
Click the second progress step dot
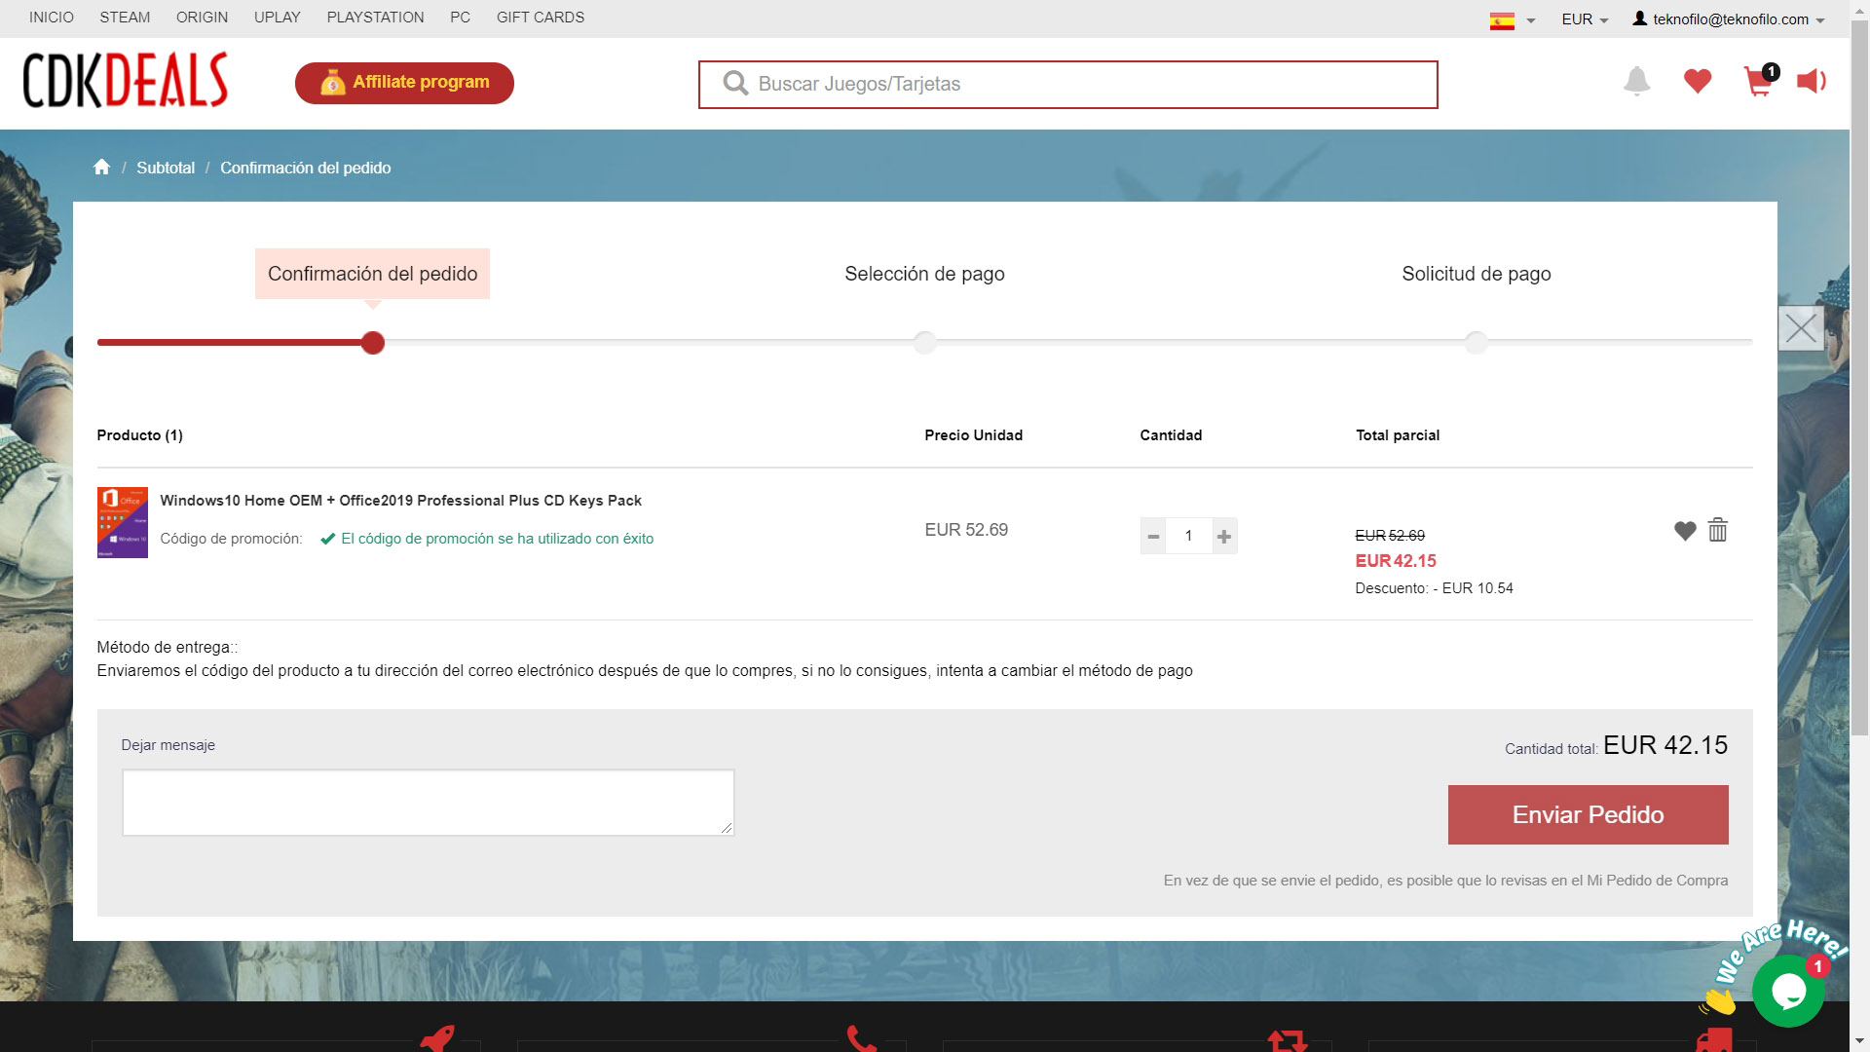924,343
